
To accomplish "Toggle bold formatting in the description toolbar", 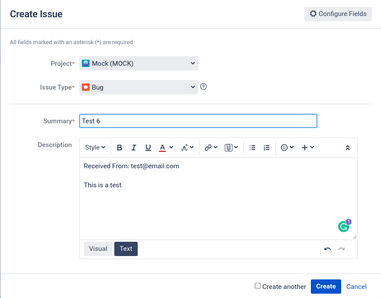I will [119, 147].
